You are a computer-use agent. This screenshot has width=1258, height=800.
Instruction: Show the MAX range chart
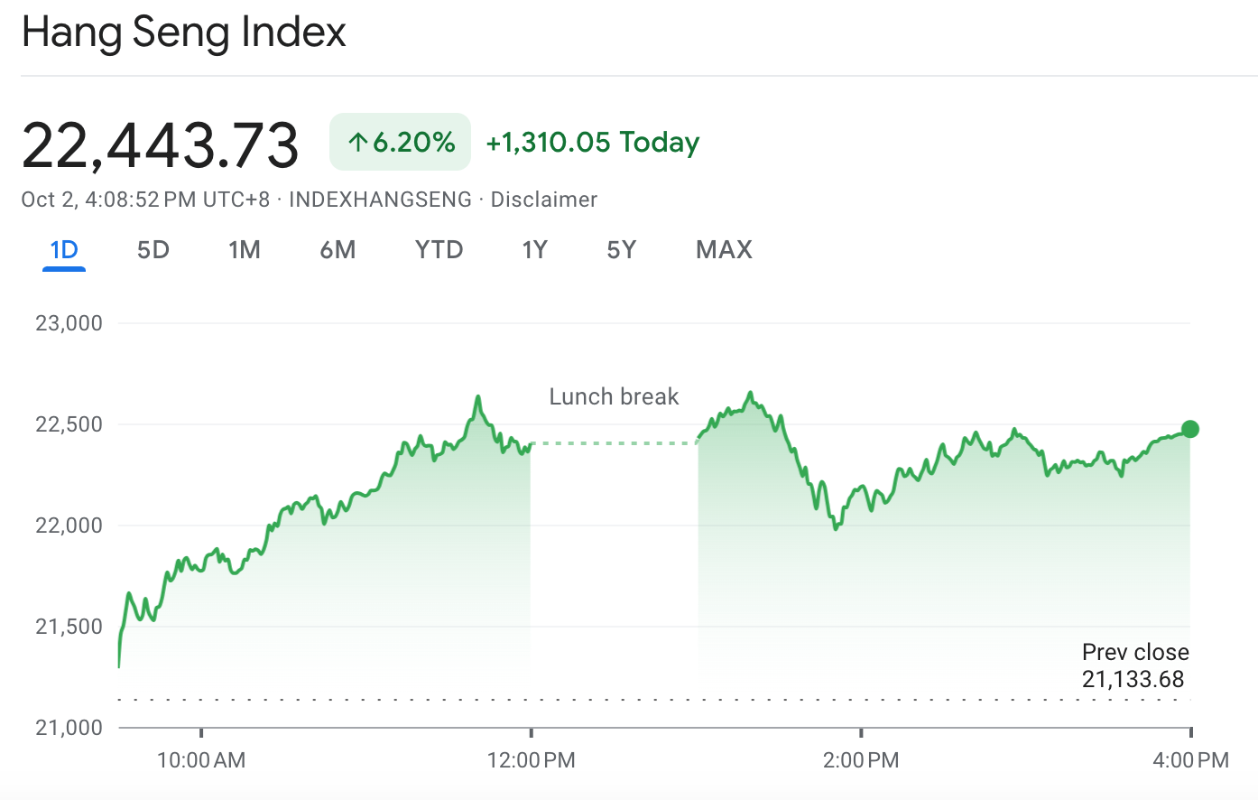pyautogui.click(x=724, y=250)
